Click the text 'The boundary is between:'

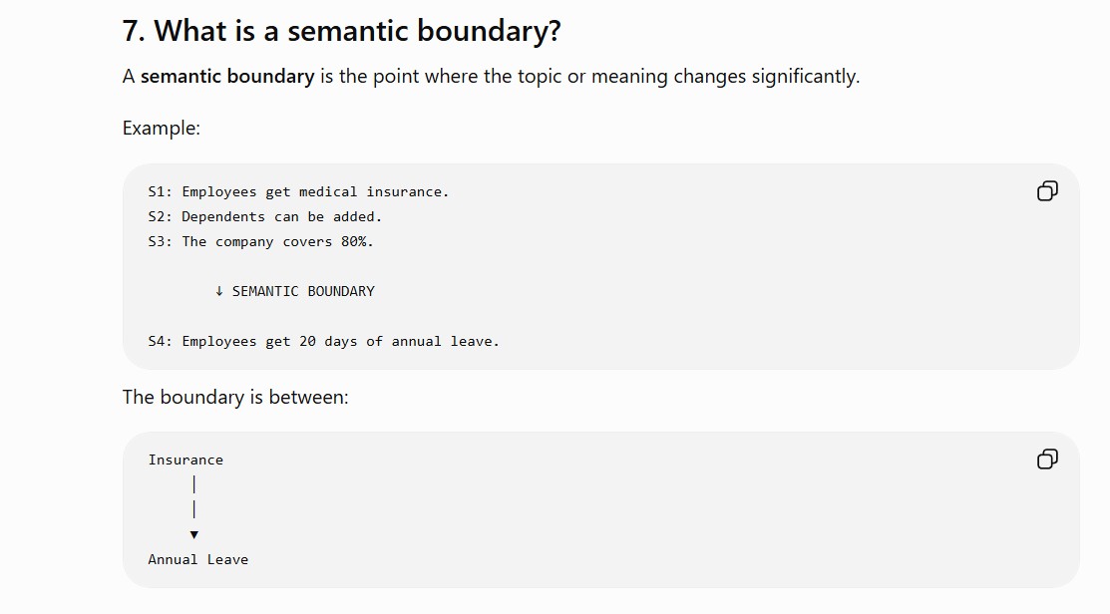pos(235,397)
